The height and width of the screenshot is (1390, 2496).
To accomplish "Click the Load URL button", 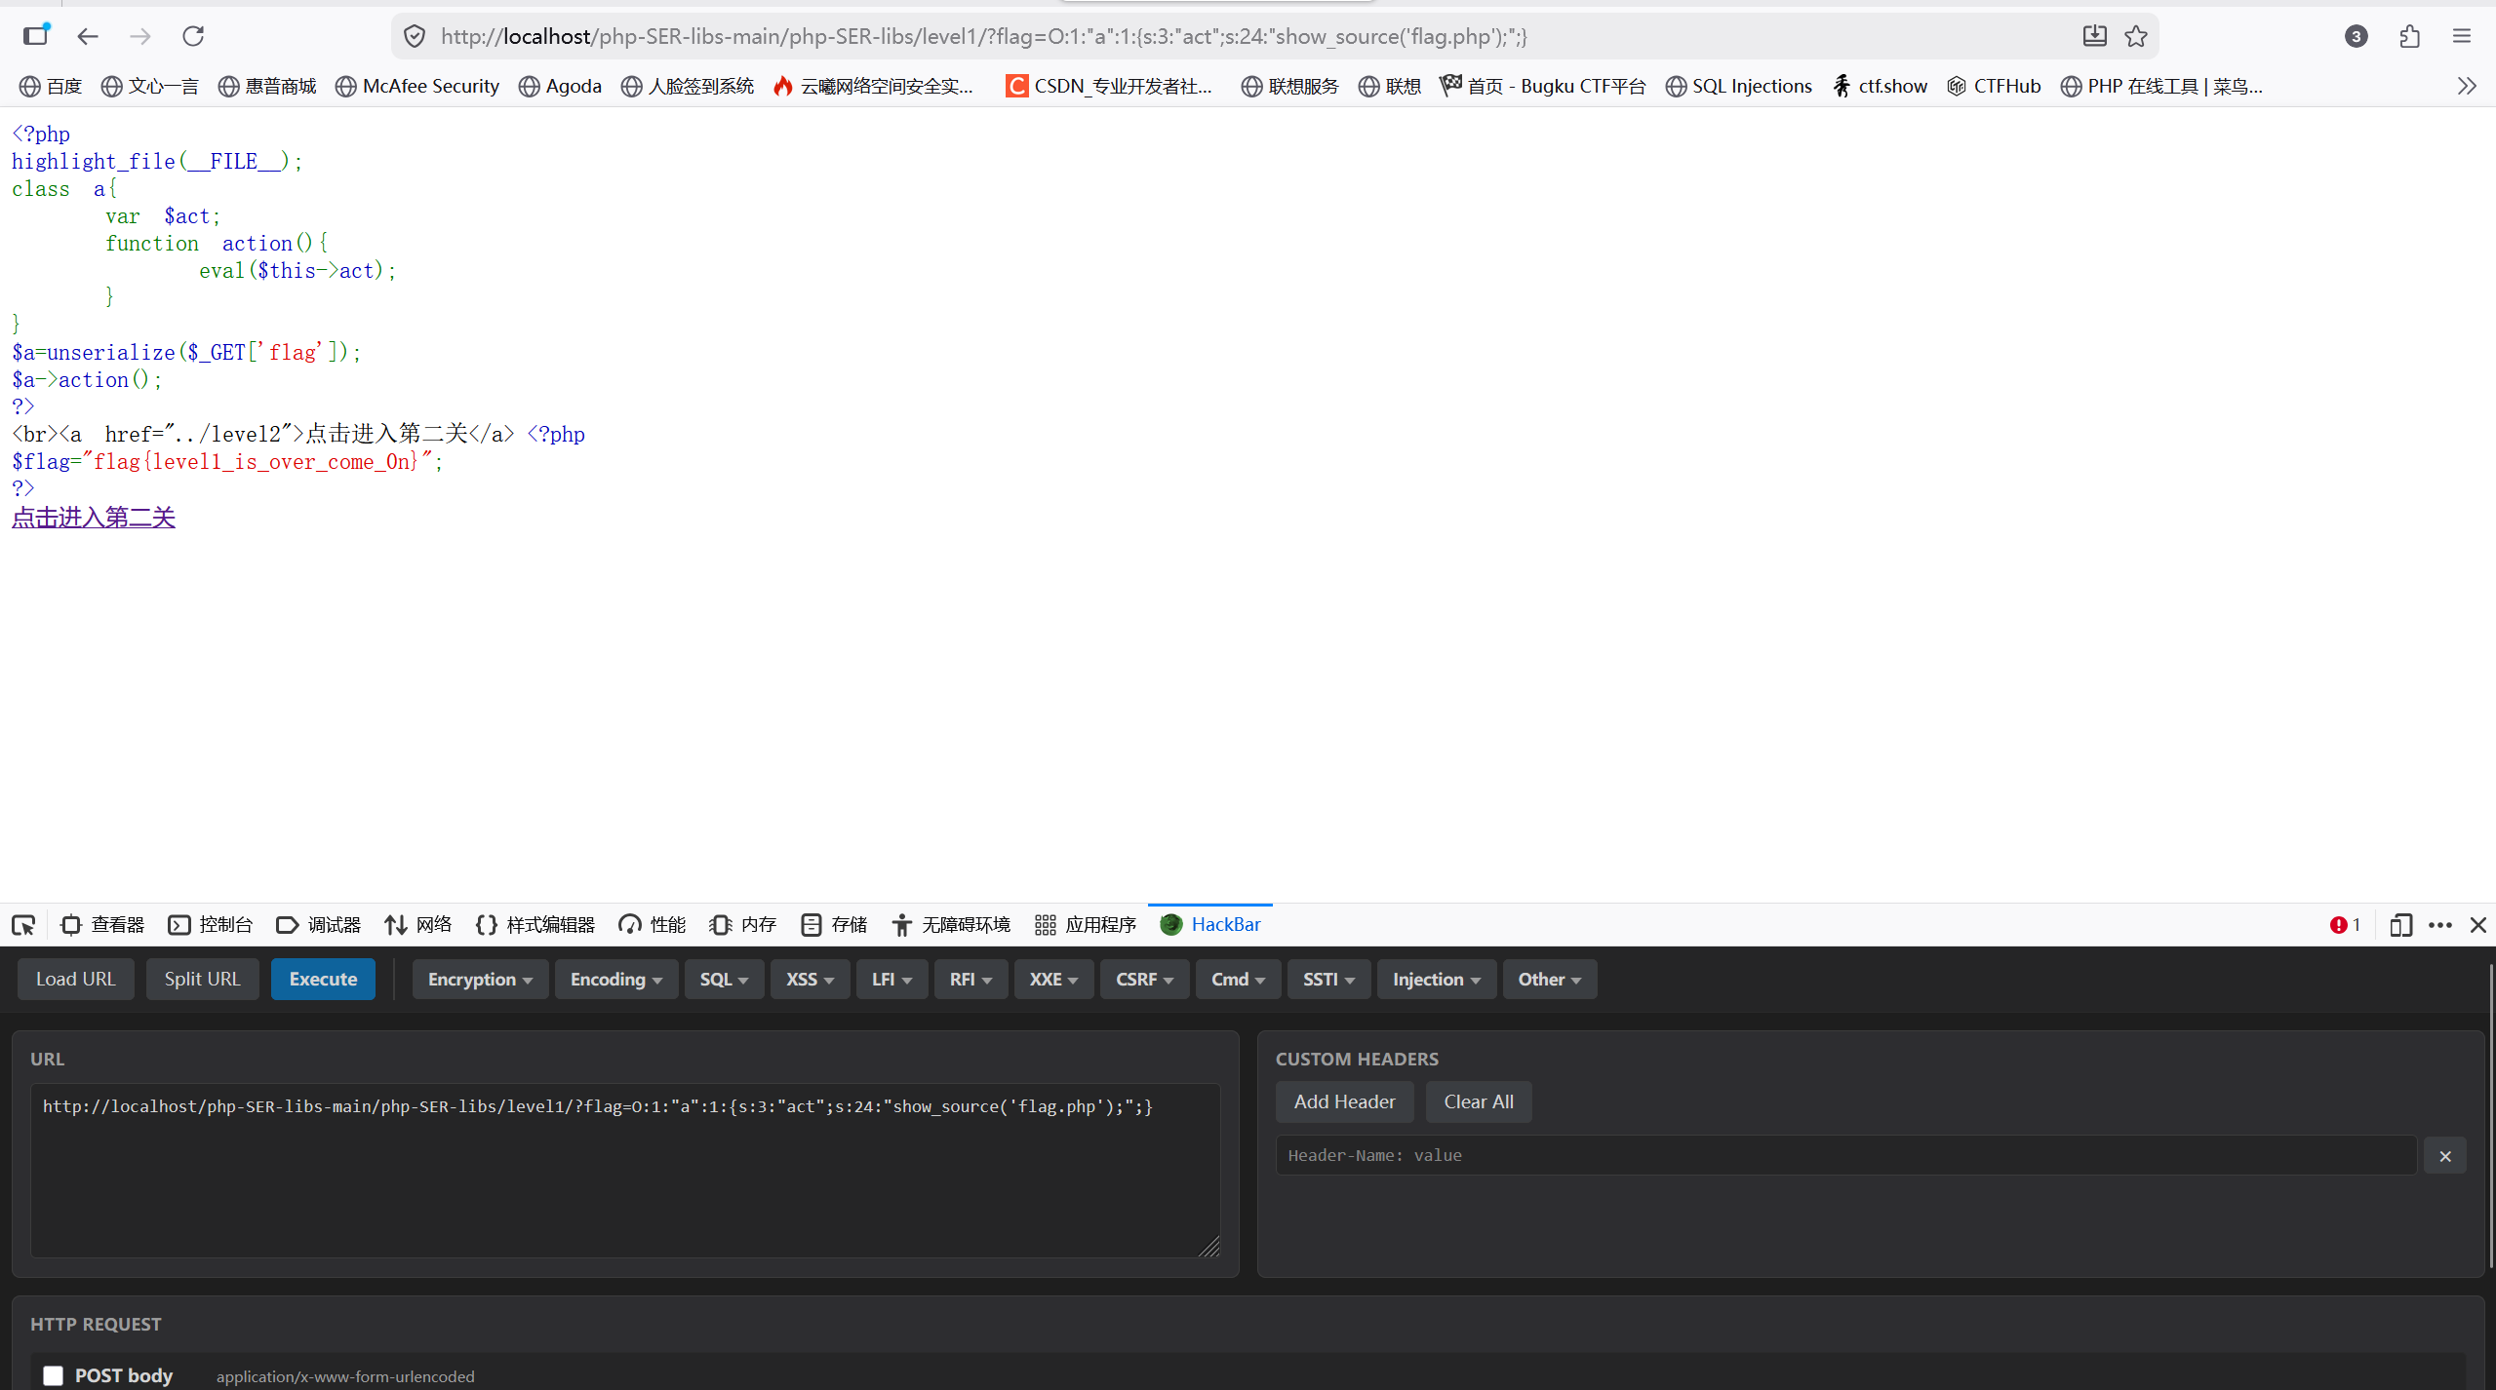I will (x=75, y=980).
